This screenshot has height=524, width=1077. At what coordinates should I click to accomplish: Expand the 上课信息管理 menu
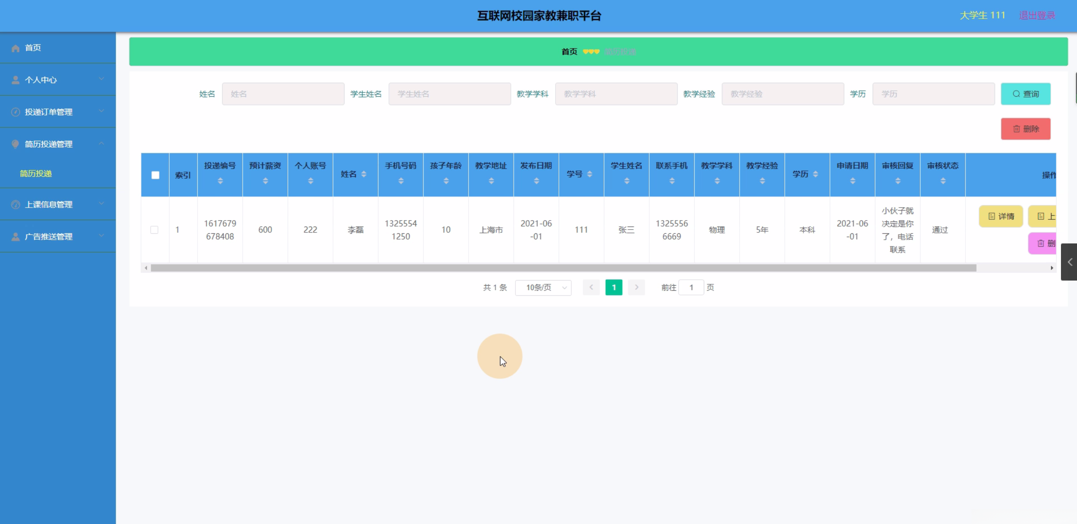coord(101,204)
